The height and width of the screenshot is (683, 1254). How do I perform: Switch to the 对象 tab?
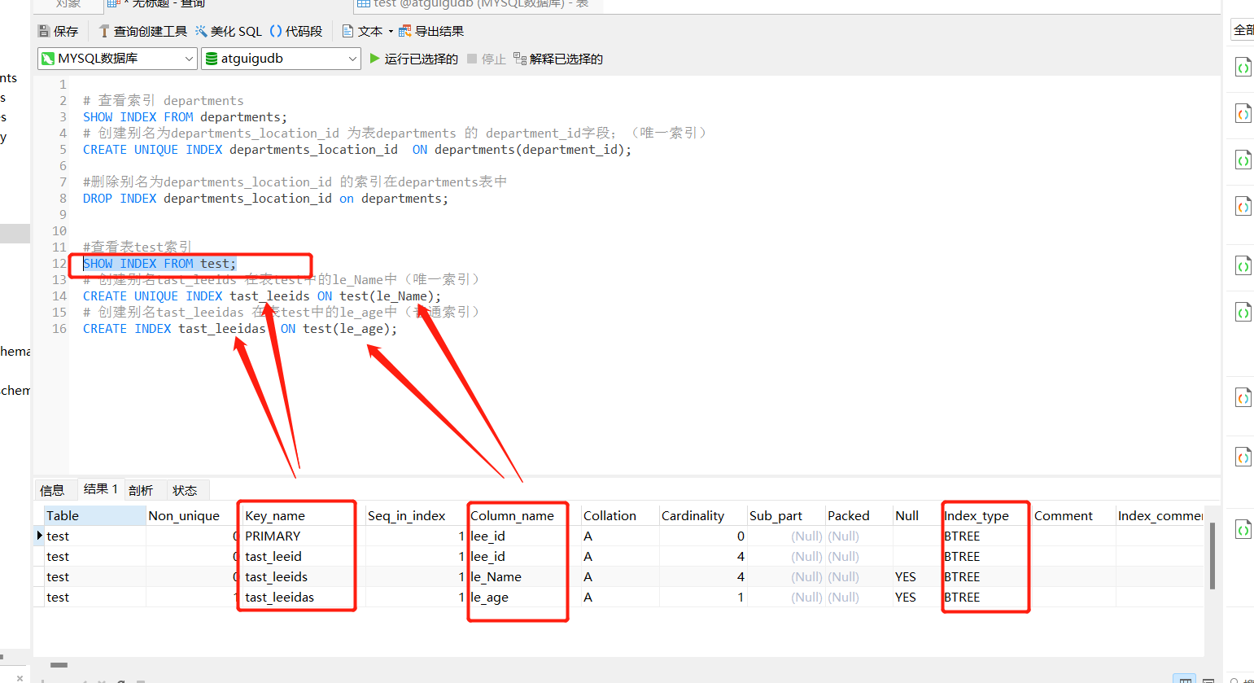[x=68, y=4]
